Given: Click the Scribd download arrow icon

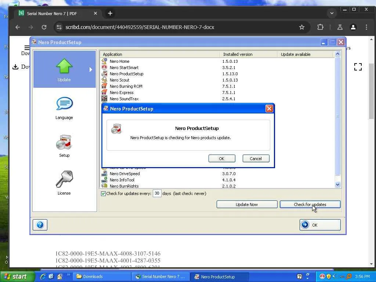Looking at the screenshot, I should [x=15, y=67].
